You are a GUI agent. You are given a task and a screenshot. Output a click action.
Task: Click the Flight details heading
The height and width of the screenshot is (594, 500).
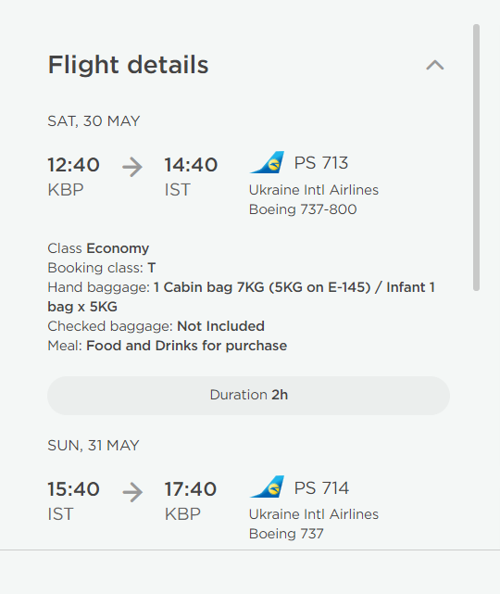click(x=129, y=64)
